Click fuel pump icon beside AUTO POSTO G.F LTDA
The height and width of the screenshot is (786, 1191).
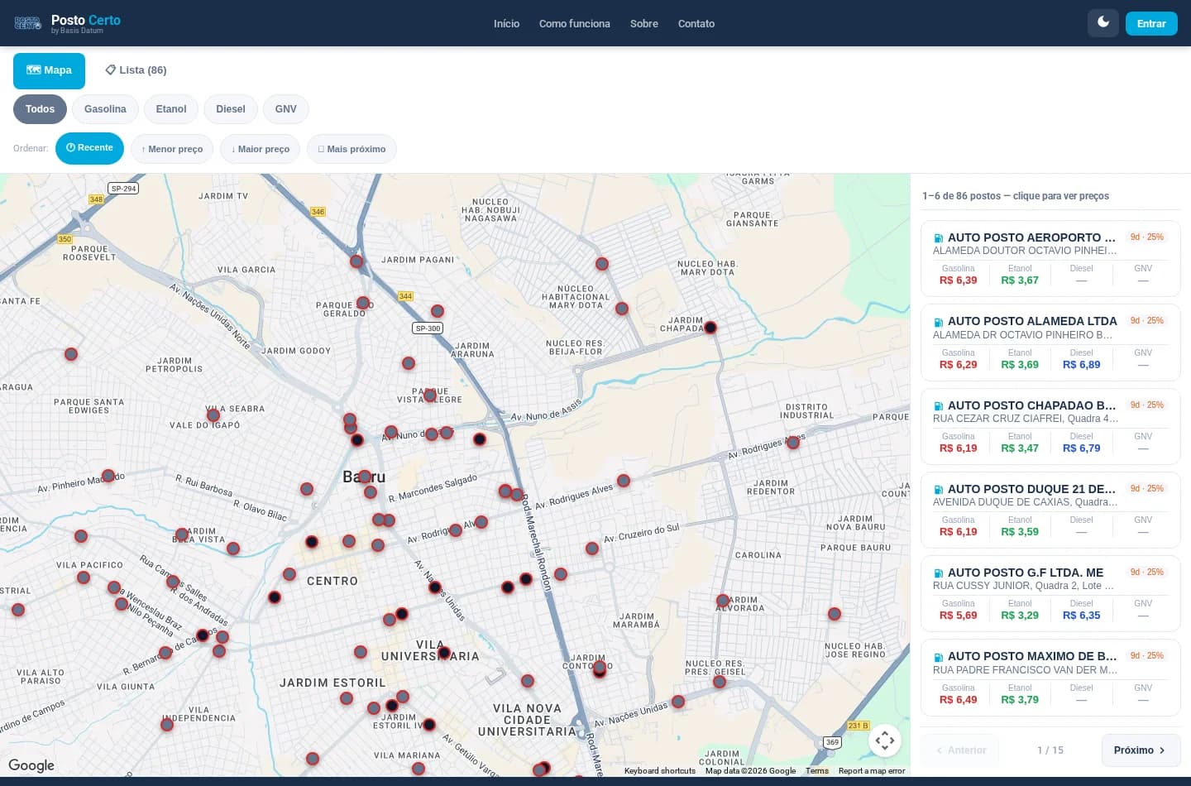(939, 573)
